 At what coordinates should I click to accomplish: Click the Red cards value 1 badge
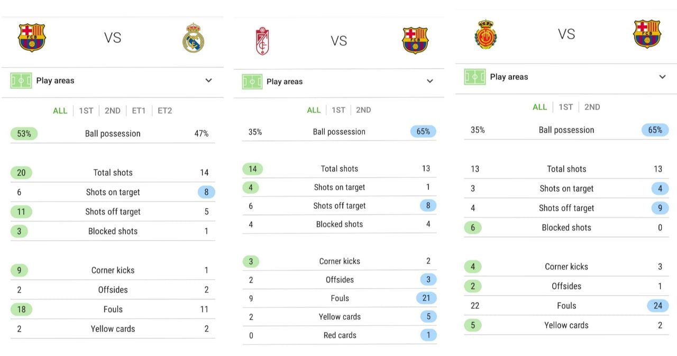426,335
